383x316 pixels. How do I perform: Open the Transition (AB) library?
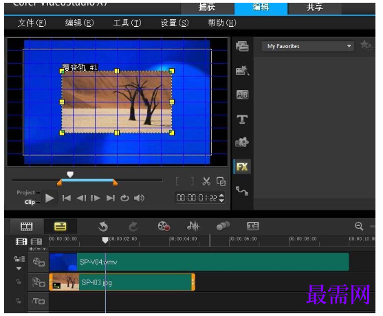point(242,95)
